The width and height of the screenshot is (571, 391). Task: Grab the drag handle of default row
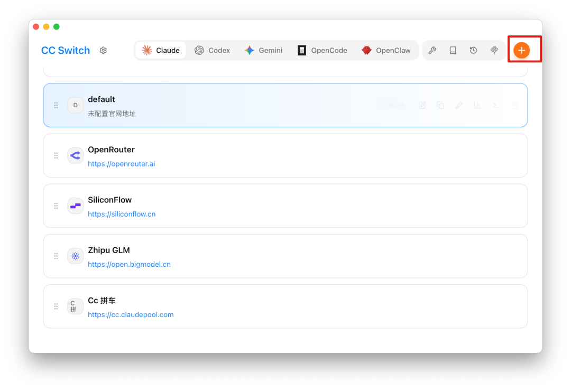[x=56, y=105]
